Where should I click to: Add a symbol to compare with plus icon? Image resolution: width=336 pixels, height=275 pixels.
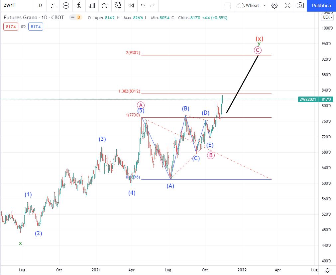pyautogui.click(x=66, y=6)
